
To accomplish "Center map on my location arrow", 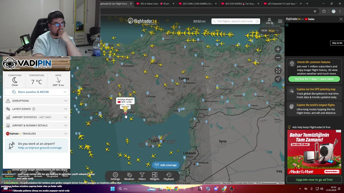I will (278, 79).
